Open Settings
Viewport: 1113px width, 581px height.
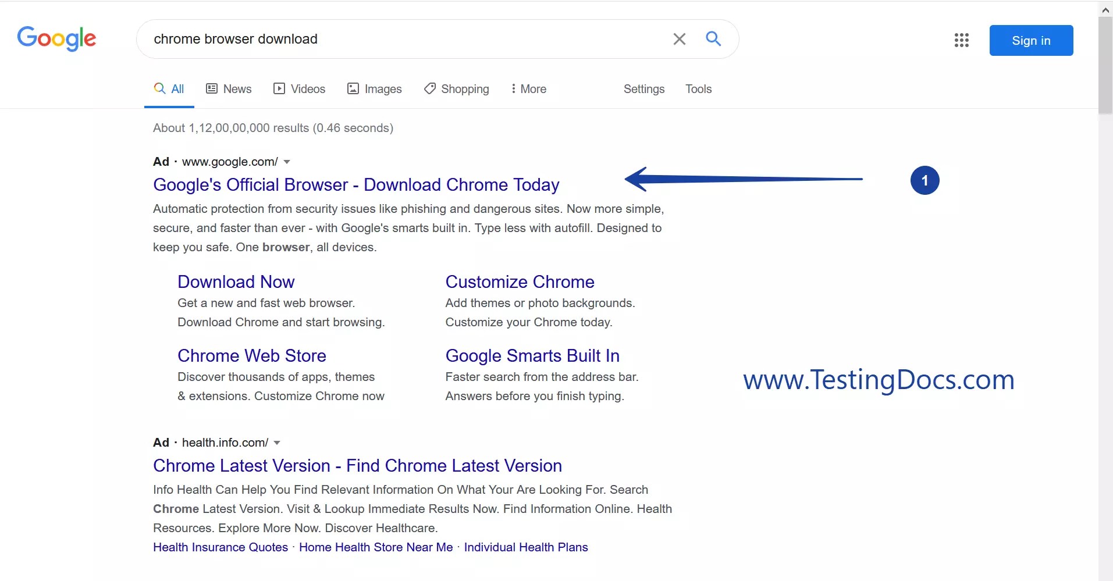click(x=643, y=89)
